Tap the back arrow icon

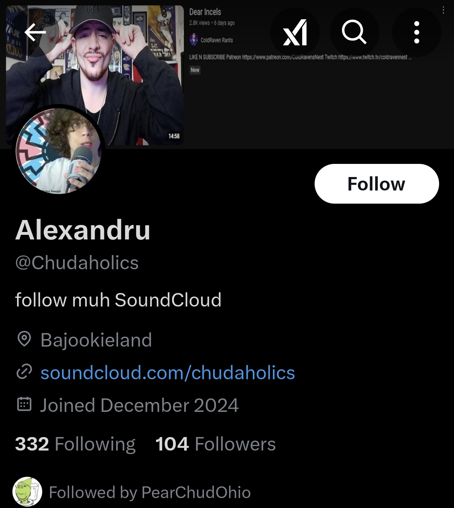point(35,32)
